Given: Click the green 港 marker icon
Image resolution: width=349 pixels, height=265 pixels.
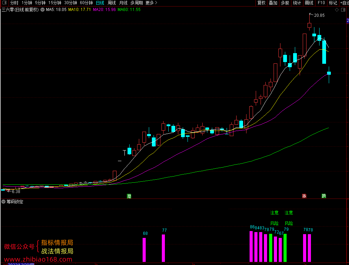Looking at the screenshot, I should pyautogui.click(x=129, y=196).
